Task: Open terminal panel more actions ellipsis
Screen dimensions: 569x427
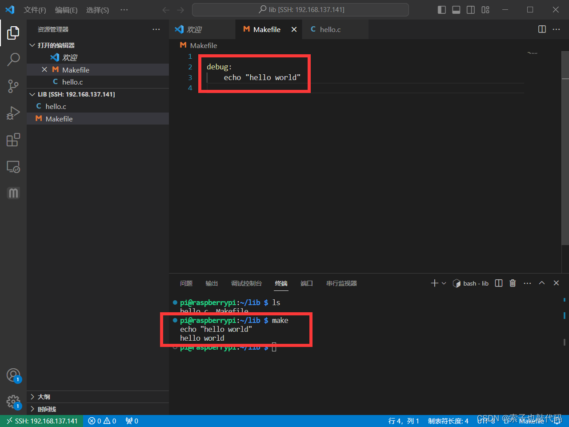Action: coord(528,283)
